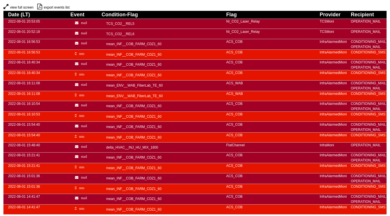
Task: Select the export events list link
Action: [57, 7]
